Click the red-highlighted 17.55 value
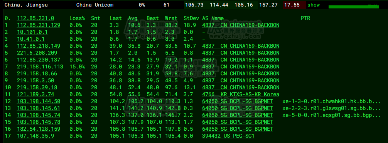388x143 pixels. tap(292, 5)
